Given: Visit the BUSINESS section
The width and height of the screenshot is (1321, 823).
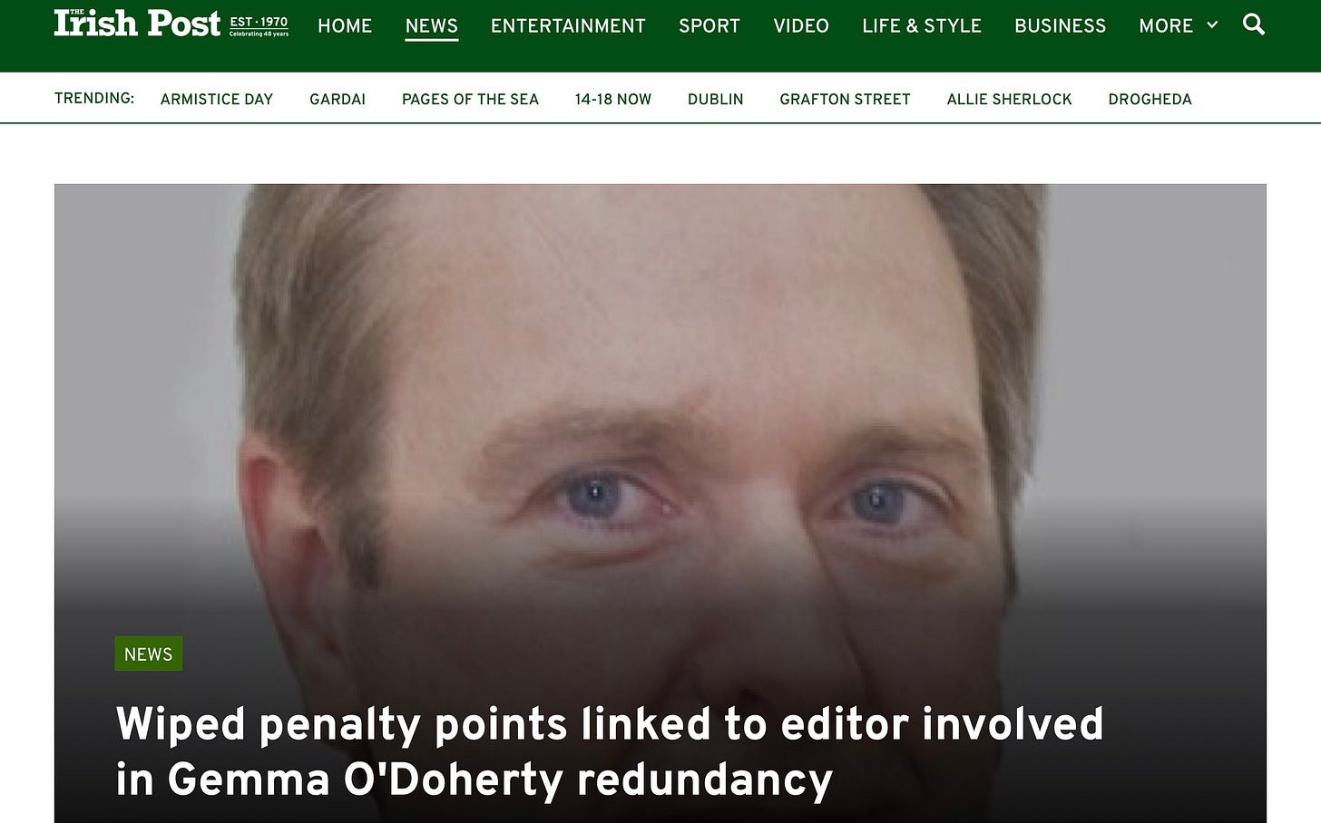Looking at the screenshot, I should (1060, 26).
